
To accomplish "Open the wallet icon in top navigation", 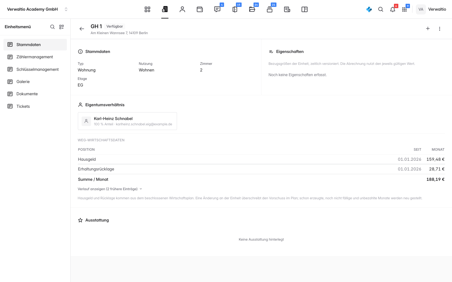I will tap(200, 9).
